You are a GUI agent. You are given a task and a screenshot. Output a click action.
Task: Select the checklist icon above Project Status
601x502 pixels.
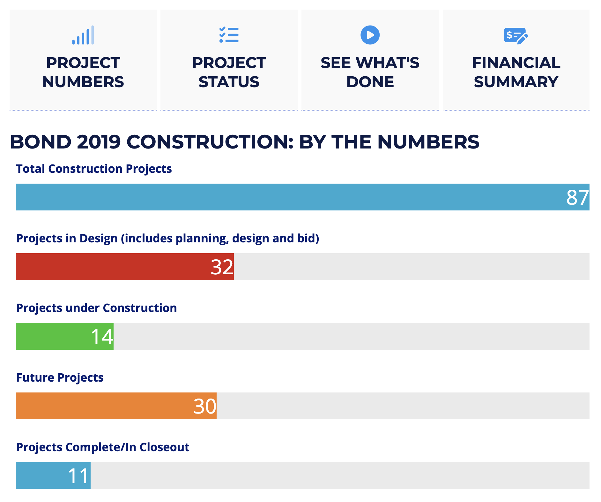point(229,35)
